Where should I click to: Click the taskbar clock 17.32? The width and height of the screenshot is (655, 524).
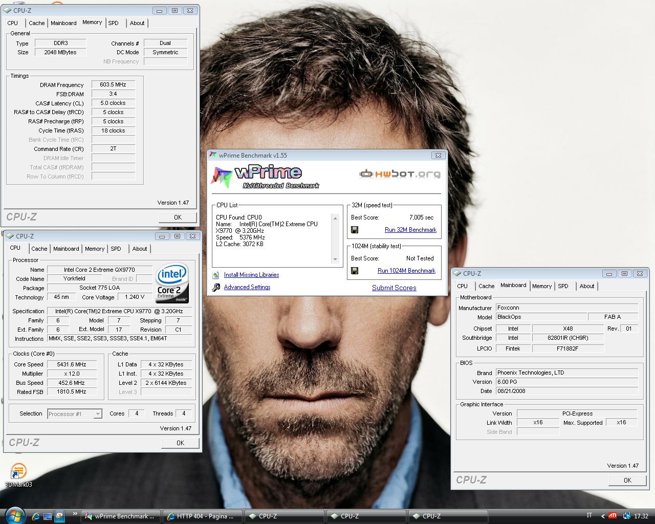641,516
